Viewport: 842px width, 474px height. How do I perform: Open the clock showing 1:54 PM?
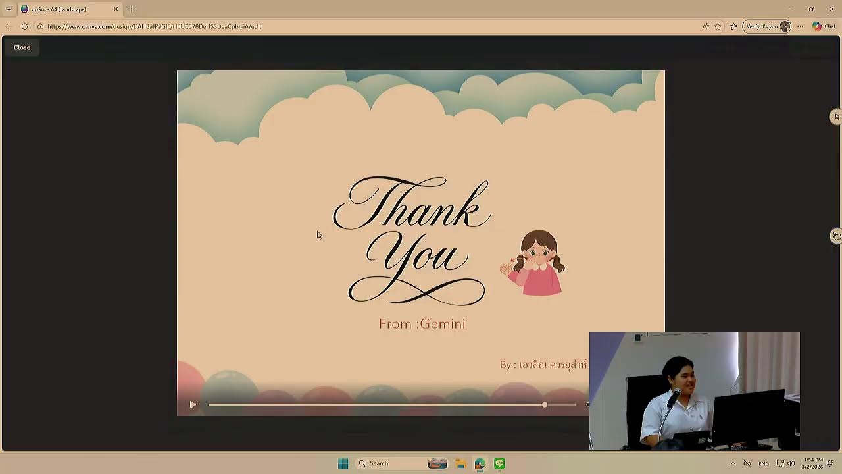(813, 463)
